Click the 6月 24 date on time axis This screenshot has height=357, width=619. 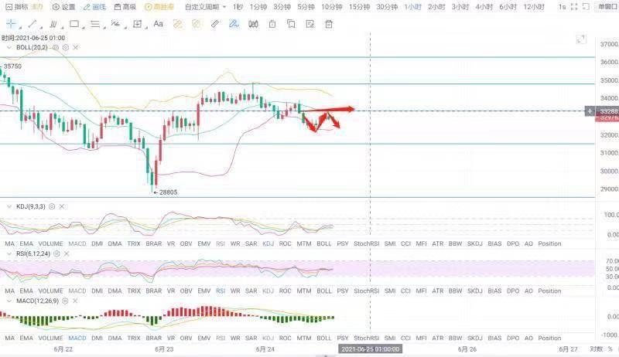[x=265, y=349]
